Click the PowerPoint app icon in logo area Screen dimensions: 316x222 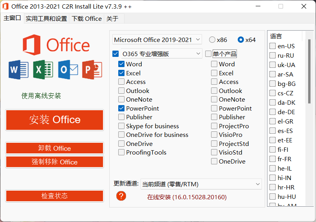click(x=92, y=70)
